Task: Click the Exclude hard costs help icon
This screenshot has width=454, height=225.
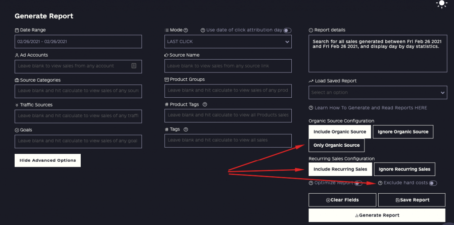Action: pyautogui.click(x=380, y=183)
